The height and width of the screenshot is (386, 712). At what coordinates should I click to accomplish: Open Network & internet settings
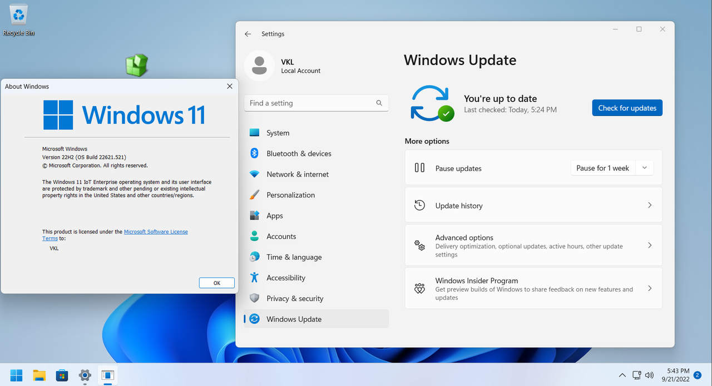(316, 174)
